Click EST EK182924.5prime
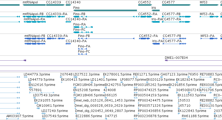The image size is (222, 120). click(x=177, y=82)
